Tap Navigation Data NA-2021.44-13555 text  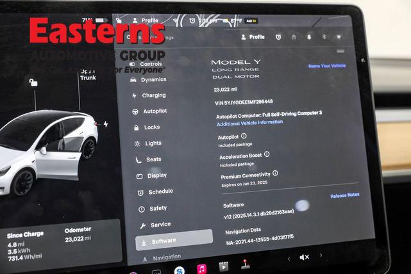[x=260, y=240]
